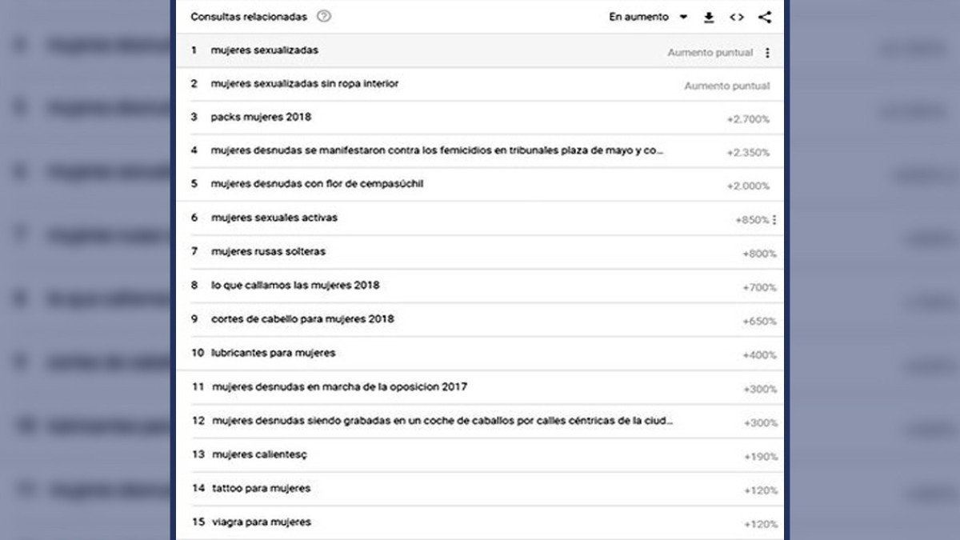This screenshot has height=540, width=960.
Task: Open the packs mujeres 2018 query
Action: tap(262, 118)
